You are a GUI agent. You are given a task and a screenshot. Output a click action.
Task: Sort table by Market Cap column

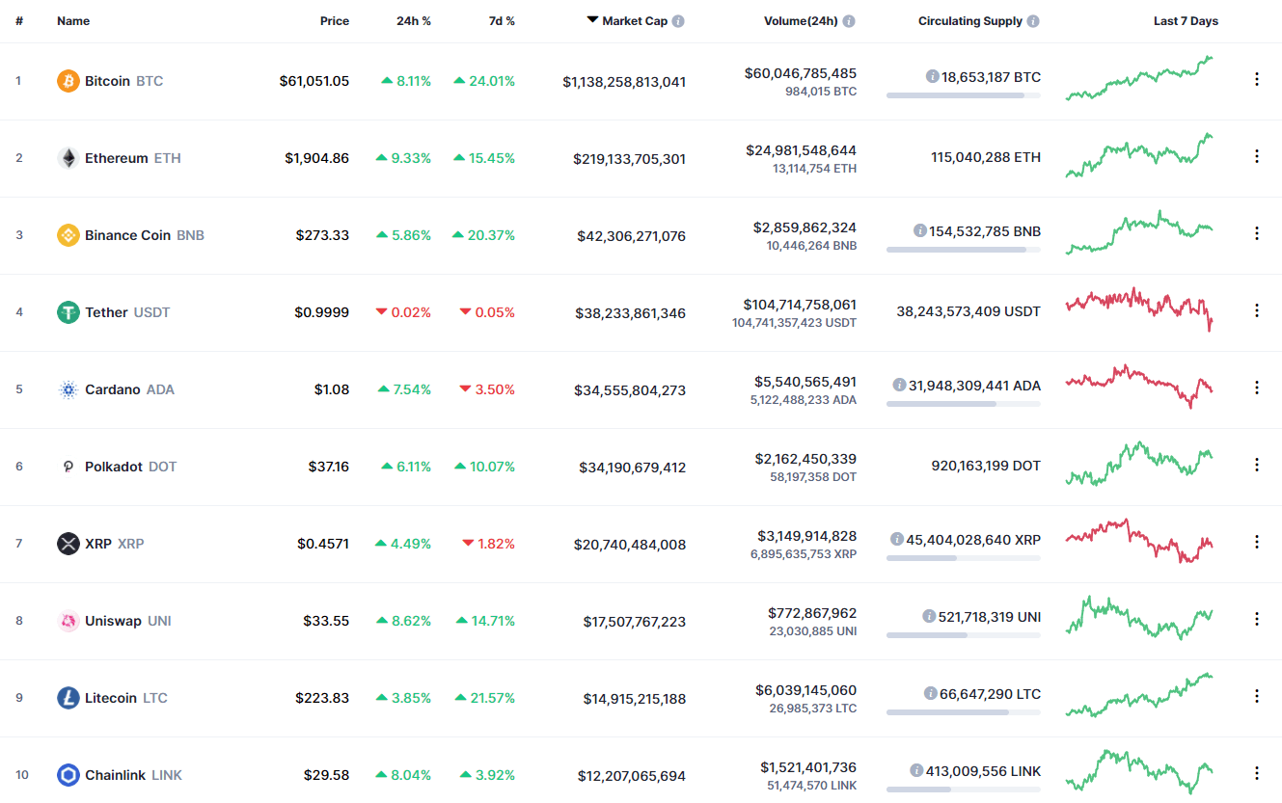tap(634, 21)
